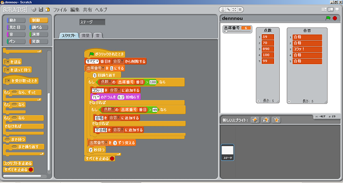Screen dimensions: 343x183
Task: Click red stop icon in palette's すべてを止める block
Action: [x=31, y=169]
